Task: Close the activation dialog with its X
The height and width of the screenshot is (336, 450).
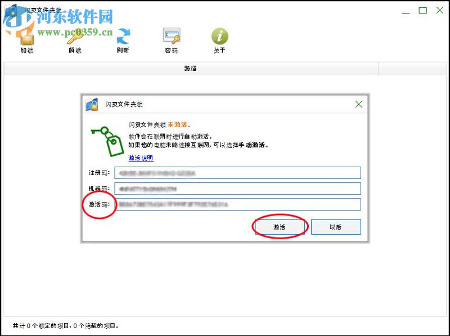Action: pyautogui.click(x=358, y=104)
